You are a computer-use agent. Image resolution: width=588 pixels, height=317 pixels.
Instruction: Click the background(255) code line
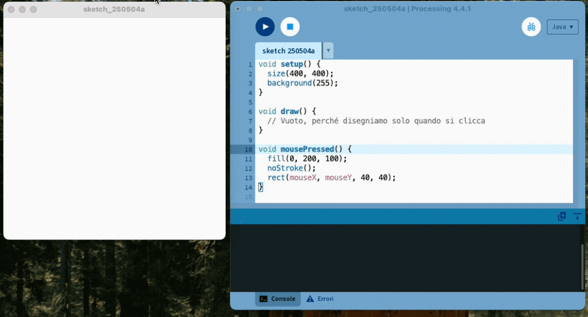pyautogui.click(x=303, y=83)
